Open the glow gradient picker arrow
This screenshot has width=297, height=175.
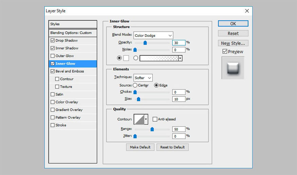tap(180, 58)
